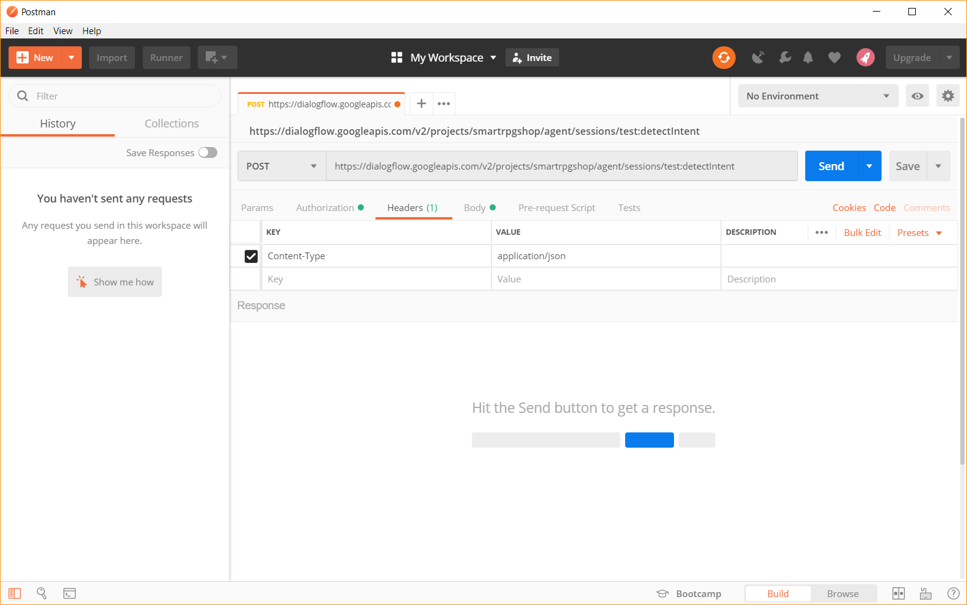Open the Send button dropdown arrow
This screenshot has height=605, width=967.
[x=869, y=166]
